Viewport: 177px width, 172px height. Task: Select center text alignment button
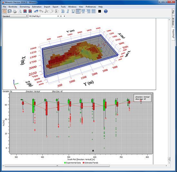83,11
